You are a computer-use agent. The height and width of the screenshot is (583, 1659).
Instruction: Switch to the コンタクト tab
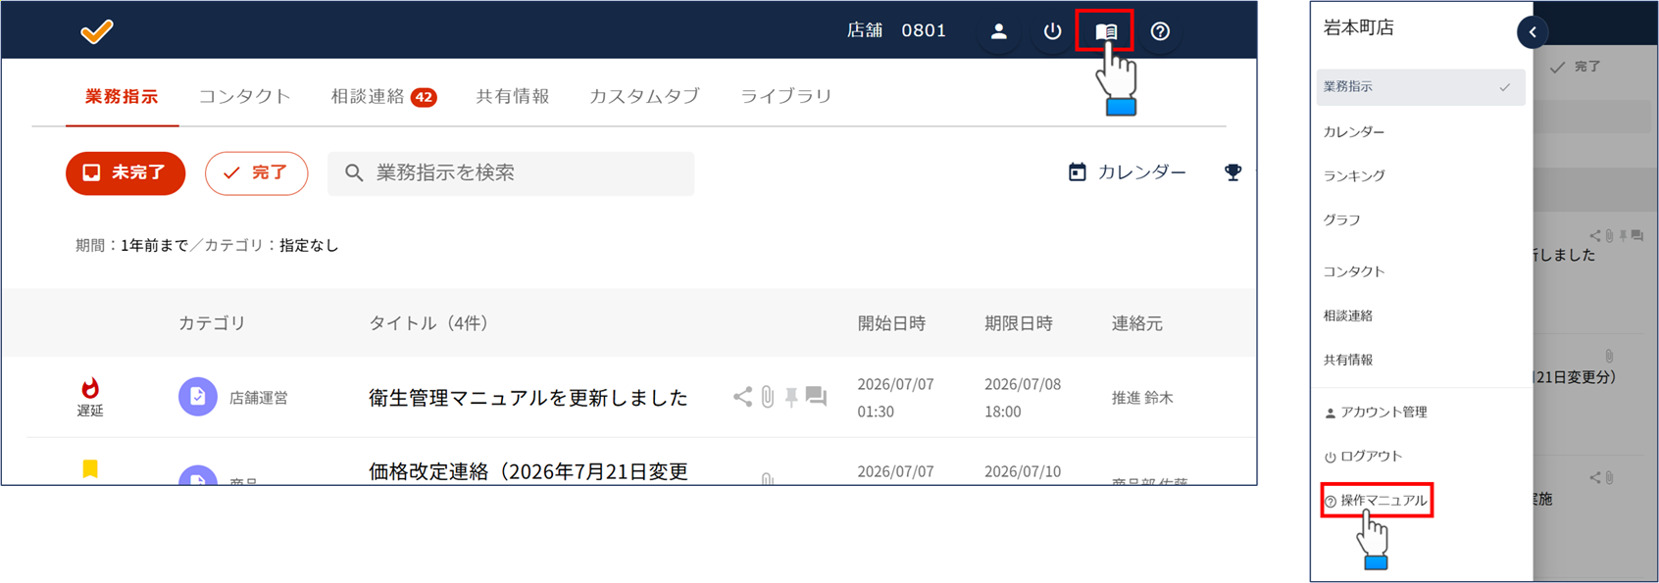click(x=244, y=96)
